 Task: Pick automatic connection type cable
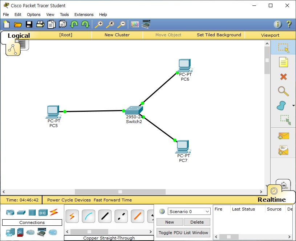[72, 216]
